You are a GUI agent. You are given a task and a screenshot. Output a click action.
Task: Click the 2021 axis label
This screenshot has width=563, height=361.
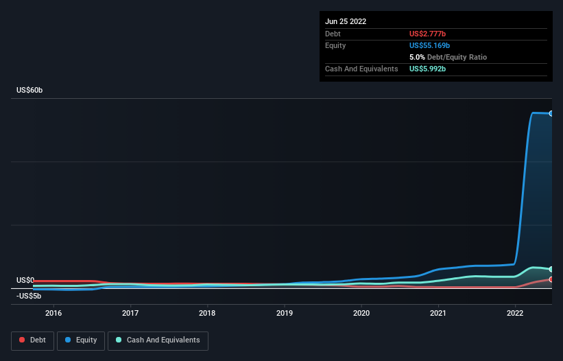click(438, 313)
